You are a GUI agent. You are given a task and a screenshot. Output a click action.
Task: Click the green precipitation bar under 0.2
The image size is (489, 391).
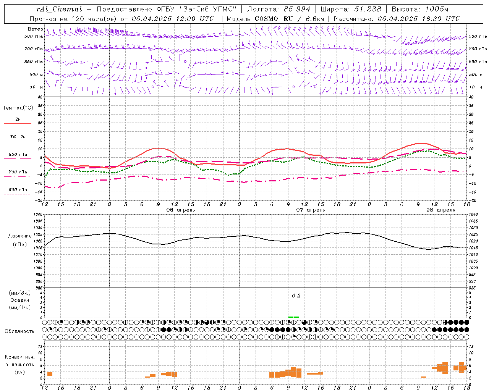click(293, 317)
